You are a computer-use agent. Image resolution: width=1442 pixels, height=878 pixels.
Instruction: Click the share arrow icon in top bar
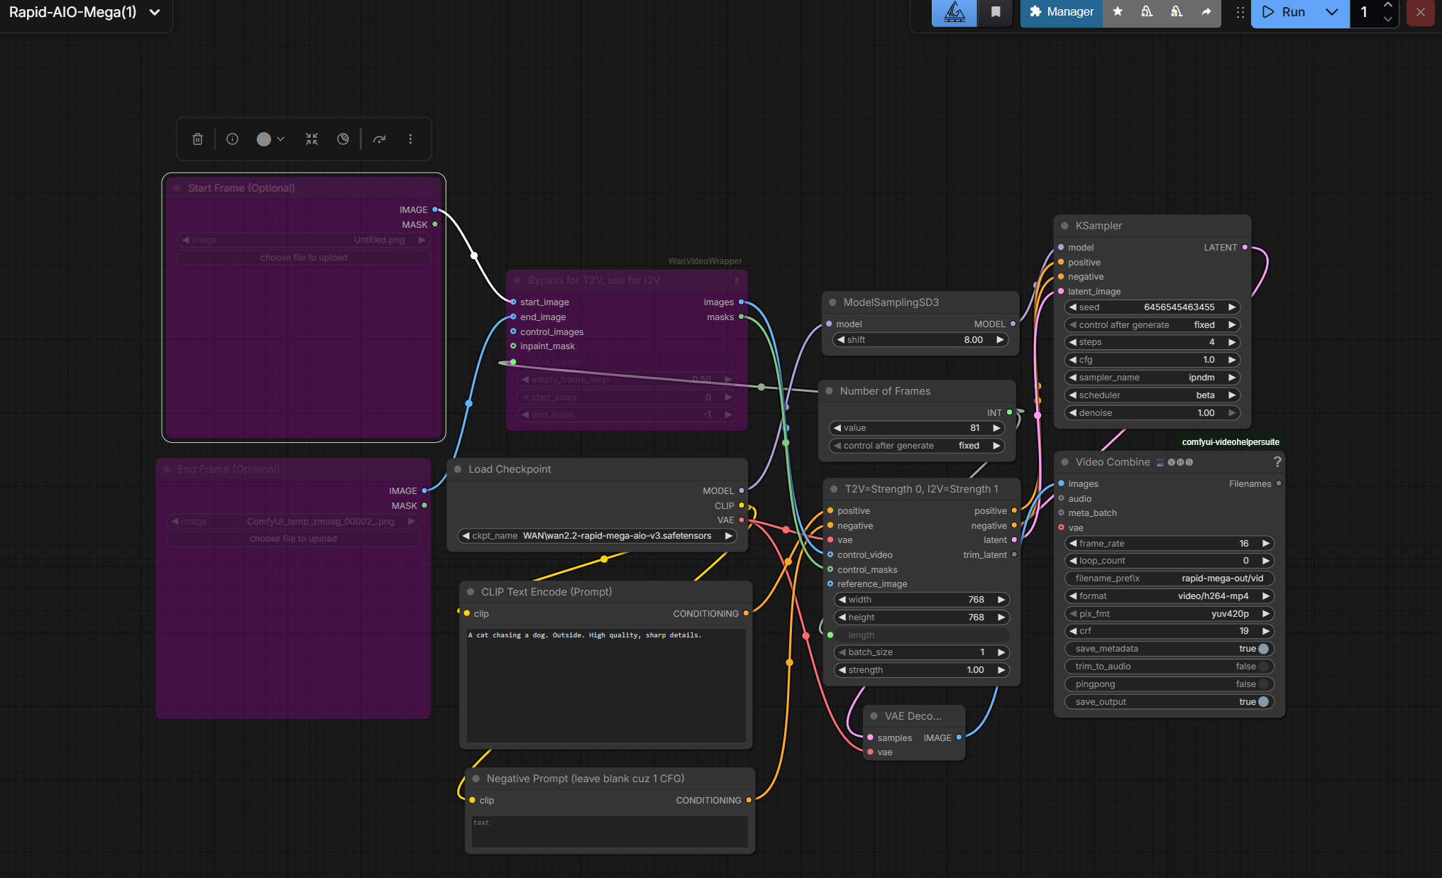click(1206, 12)
